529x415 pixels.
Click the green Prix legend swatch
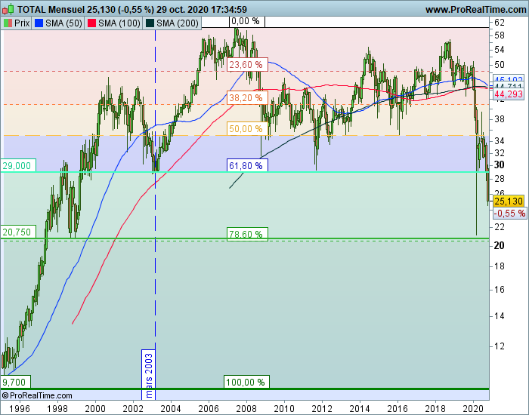(8, 23)
